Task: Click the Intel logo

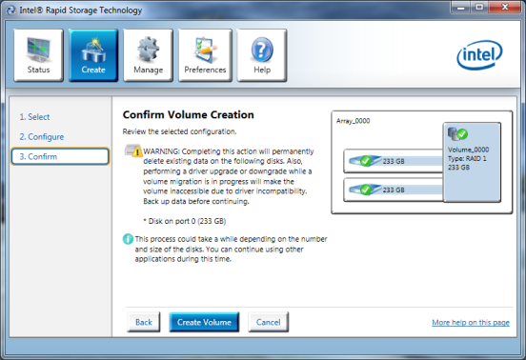Action: 479,55
